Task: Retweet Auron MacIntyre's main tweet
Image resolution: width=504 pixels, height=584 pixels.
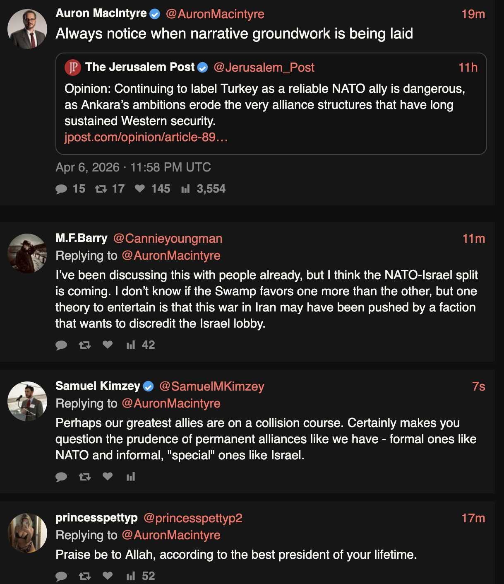Action: (101, 189)
